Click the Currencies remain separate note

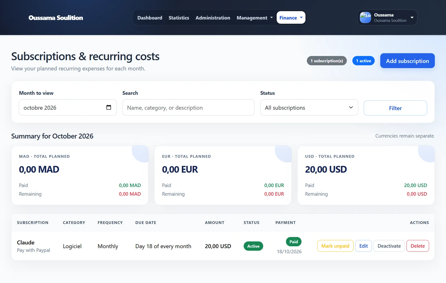pyautogui.click(x=405, y=136)
